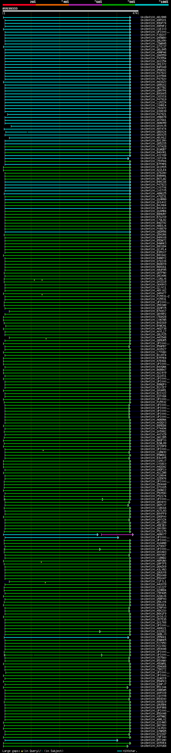Choose the UniRef100_Q9LKM0 label

153,41
